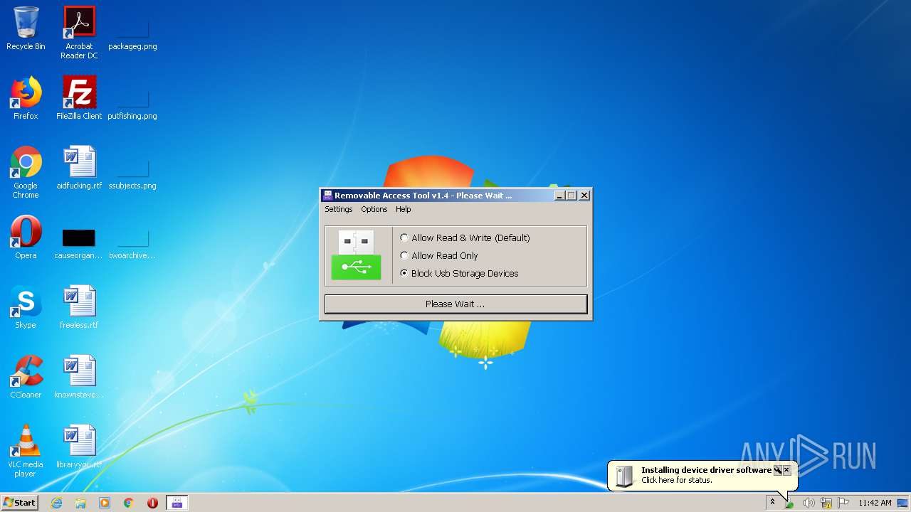This screenshot has height=512, width=911.
Task: Select aidfucking.rtf desktop document
Action: (79, 168)
